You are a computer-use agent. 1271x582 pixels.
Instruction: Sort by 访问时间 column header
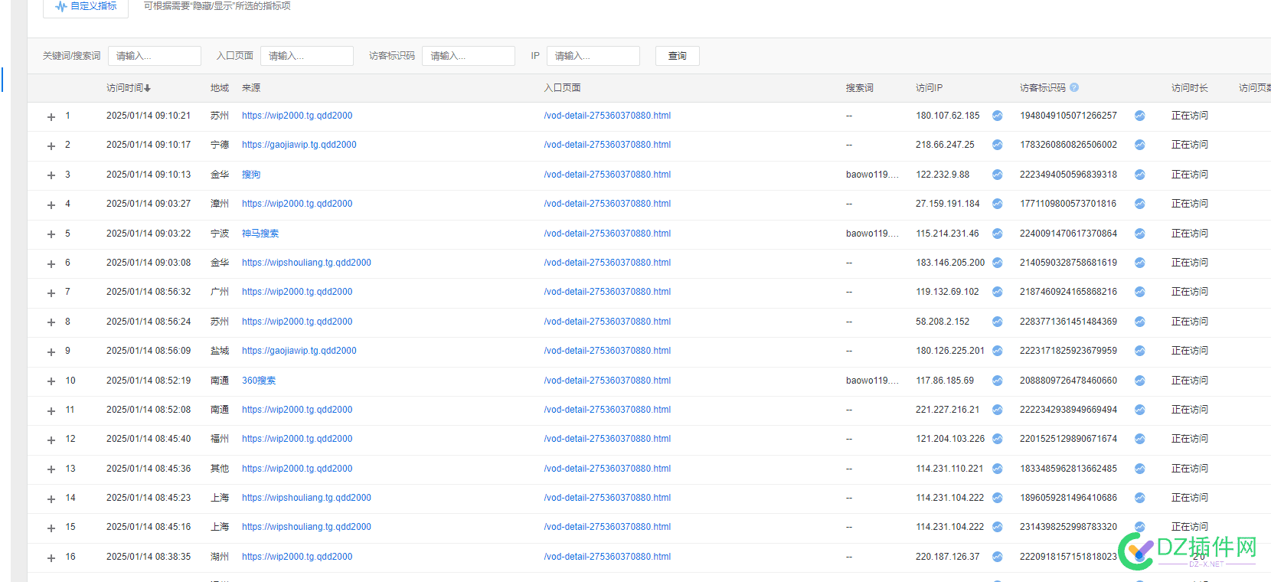pos(129,88)
